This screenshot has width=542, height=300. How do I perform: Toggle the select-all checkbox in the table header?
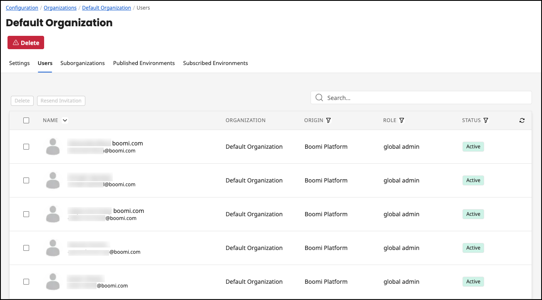[26, 120]
